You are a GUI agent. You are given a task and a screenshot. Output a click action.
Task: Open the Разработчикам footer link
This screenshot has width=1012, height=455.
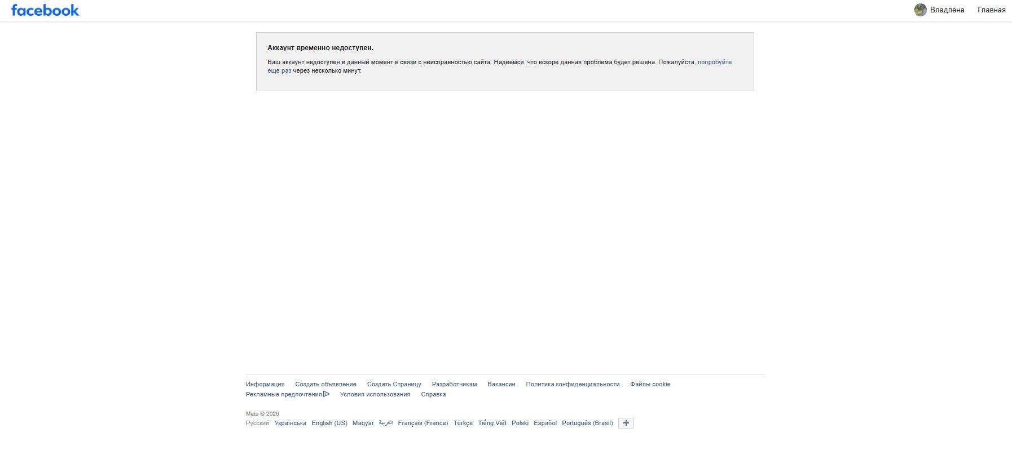454,384
